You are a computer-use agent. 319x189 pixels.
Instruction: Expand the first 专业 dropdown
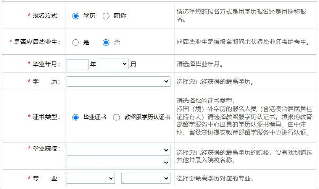[91, 179]
